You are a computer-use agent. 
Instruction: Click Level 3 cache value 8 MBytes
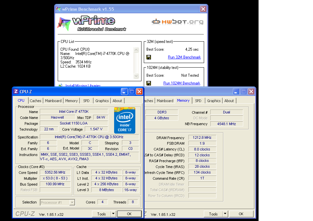[x=107, y=190]
